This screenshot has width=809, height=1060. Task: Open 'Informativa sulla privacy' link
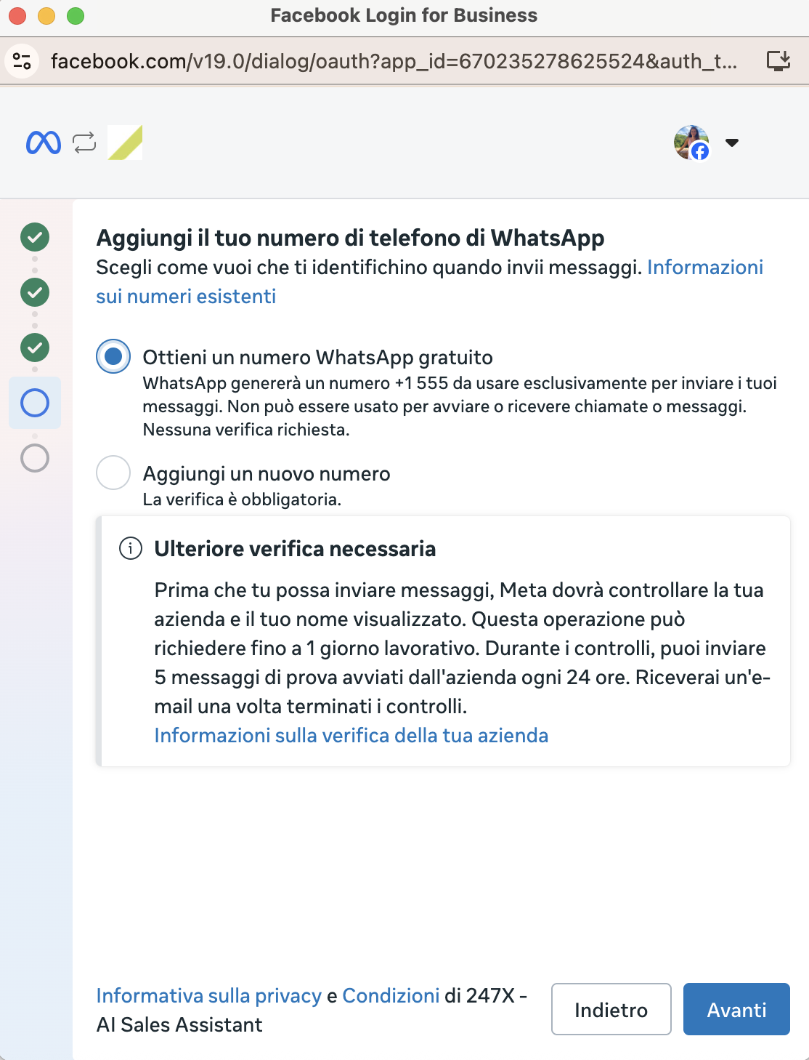209,995
